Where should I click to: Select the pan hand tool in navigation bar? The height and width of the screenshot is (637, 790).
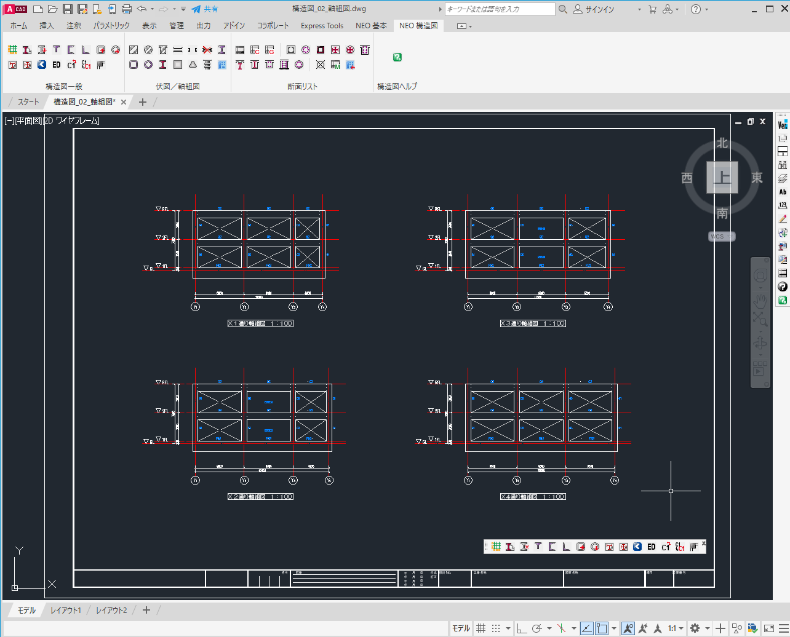click(760, 301)
